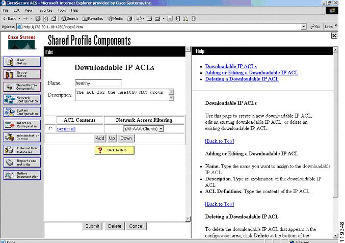Click Description box scroll down arrow
Image resolution: width=345 pixels, height=243 pixels.
(171, 98)
